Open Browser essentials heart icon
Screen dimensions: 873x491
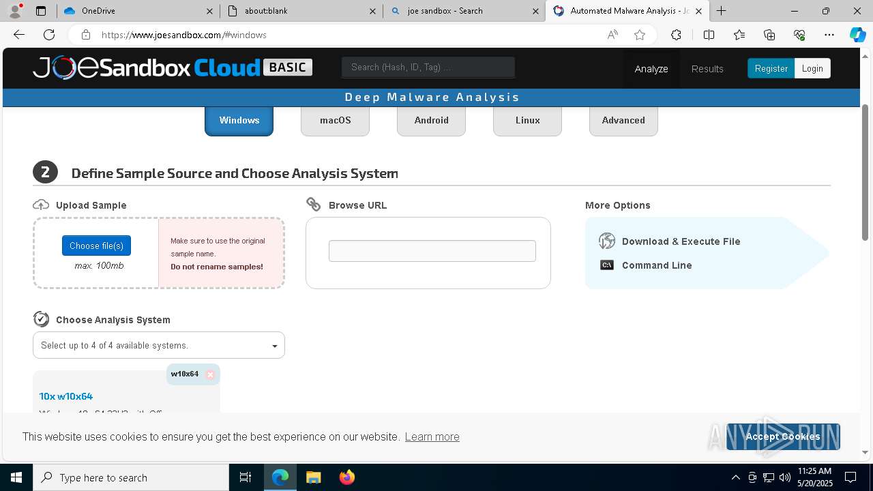[799, 35]
